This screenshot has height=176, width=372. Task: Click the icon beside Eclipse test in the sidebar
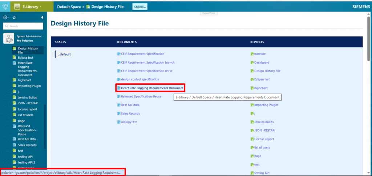coord(14,58)
